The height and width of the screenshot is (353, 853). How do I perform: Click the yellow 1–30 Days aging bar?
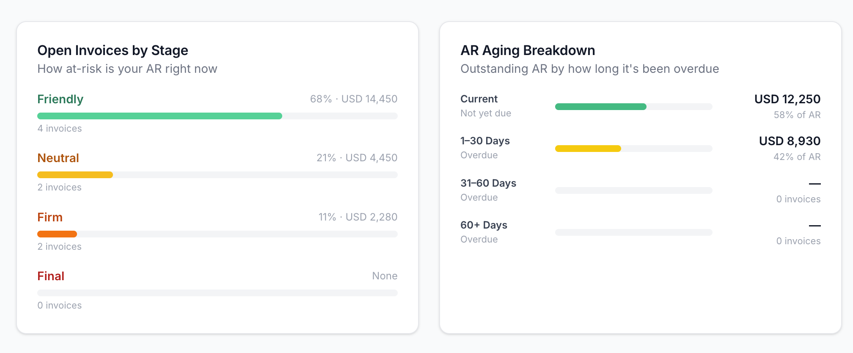click(x=588, y=149)
